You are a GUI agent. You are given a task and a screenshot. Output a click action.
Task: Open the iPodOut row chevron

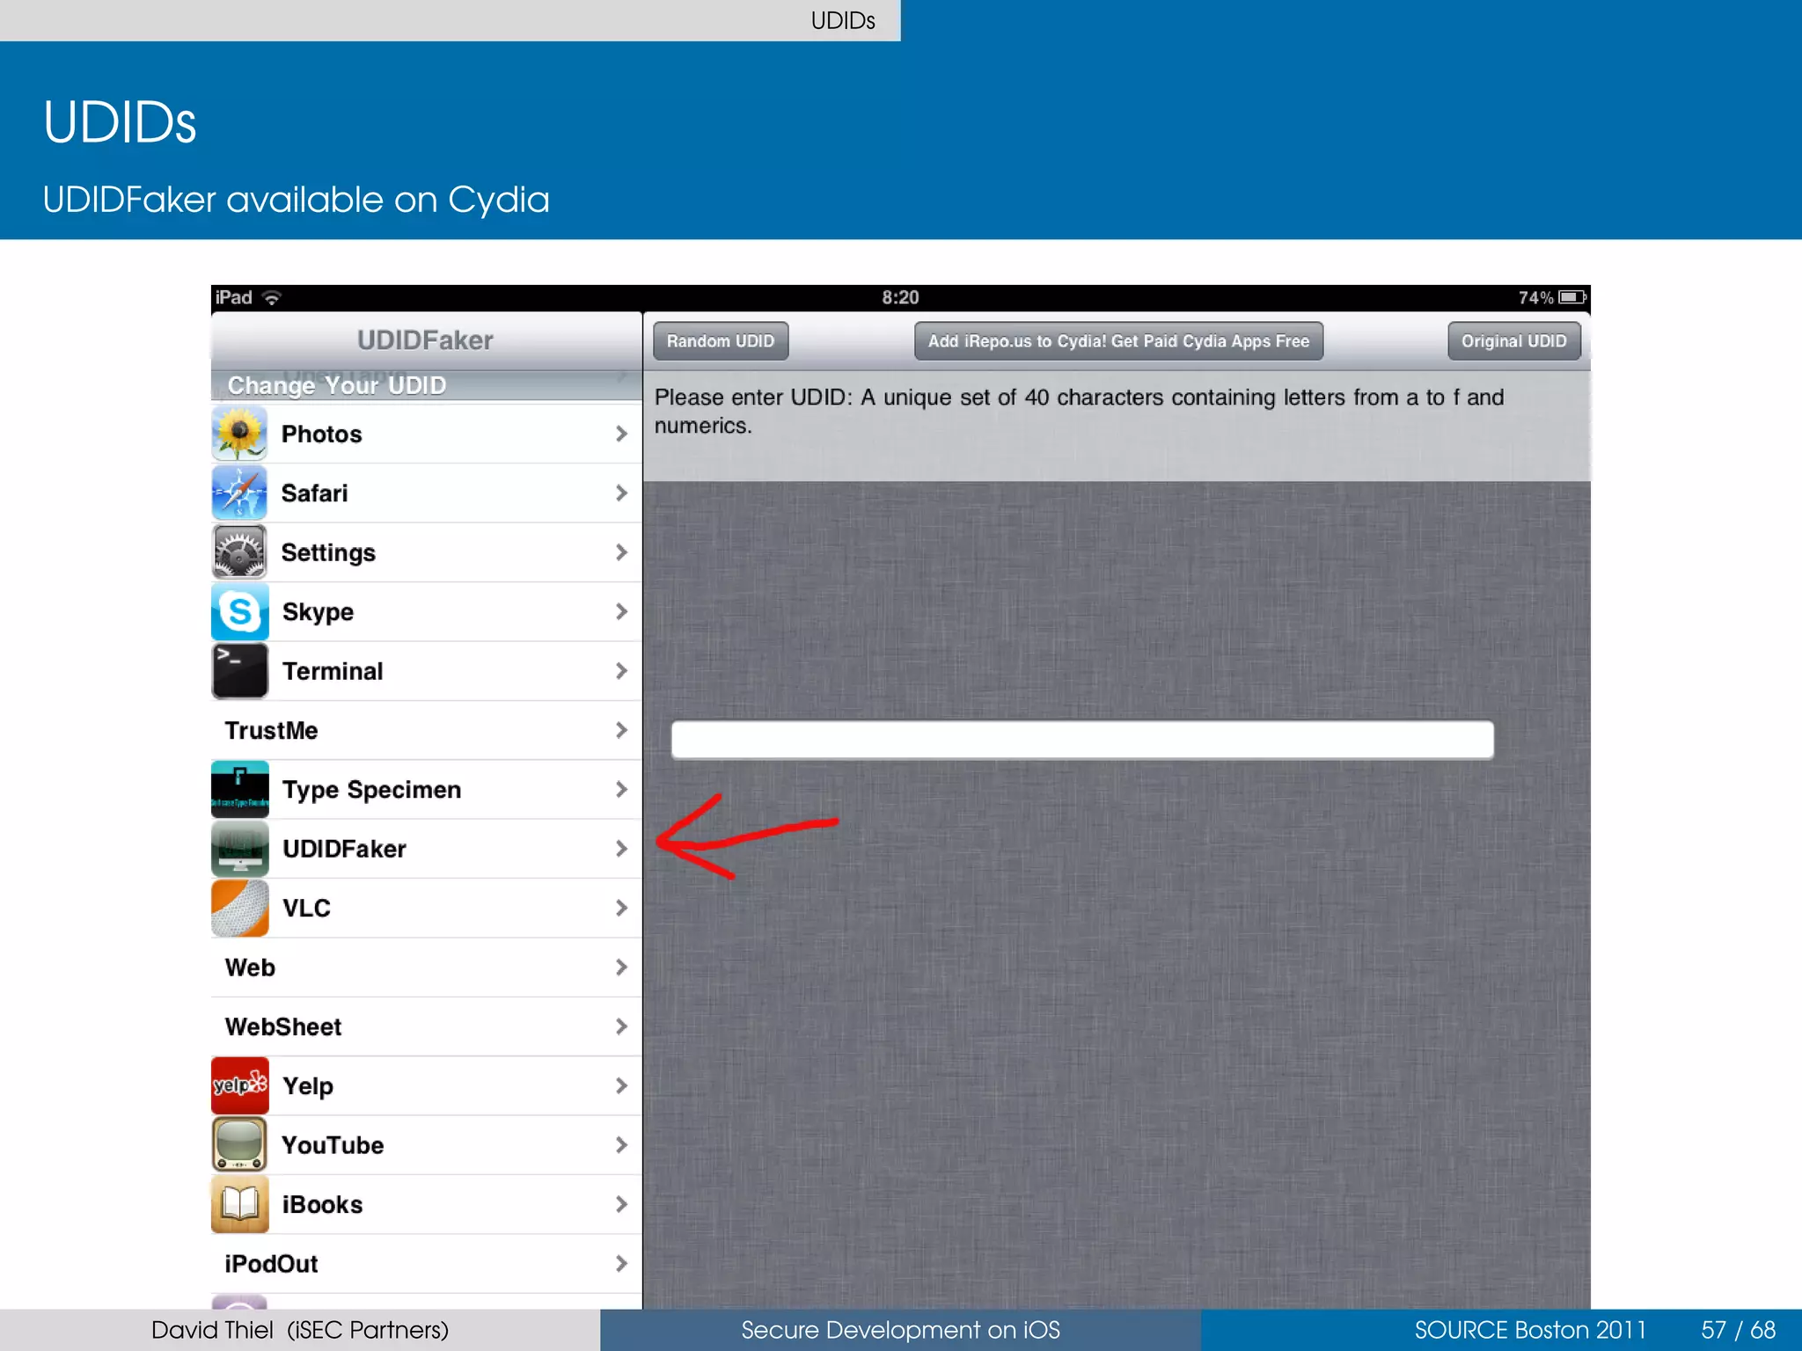(621, 1264)
